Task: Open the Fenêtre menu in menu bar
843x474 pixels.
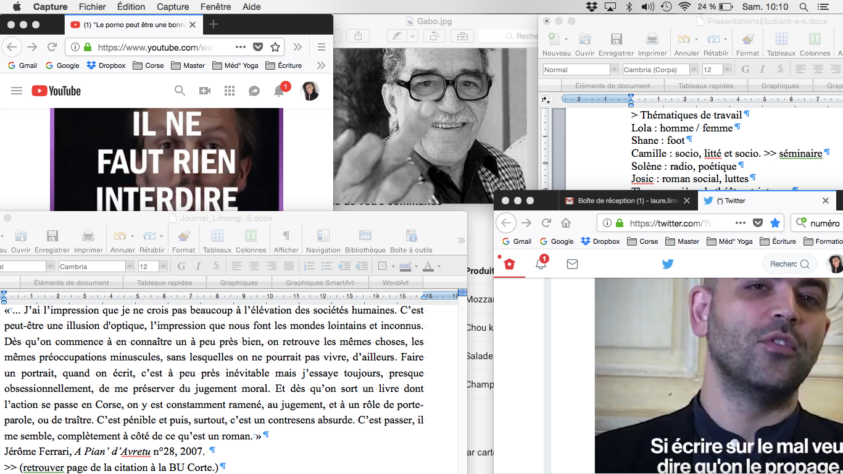Action: [x=215, y=7]
